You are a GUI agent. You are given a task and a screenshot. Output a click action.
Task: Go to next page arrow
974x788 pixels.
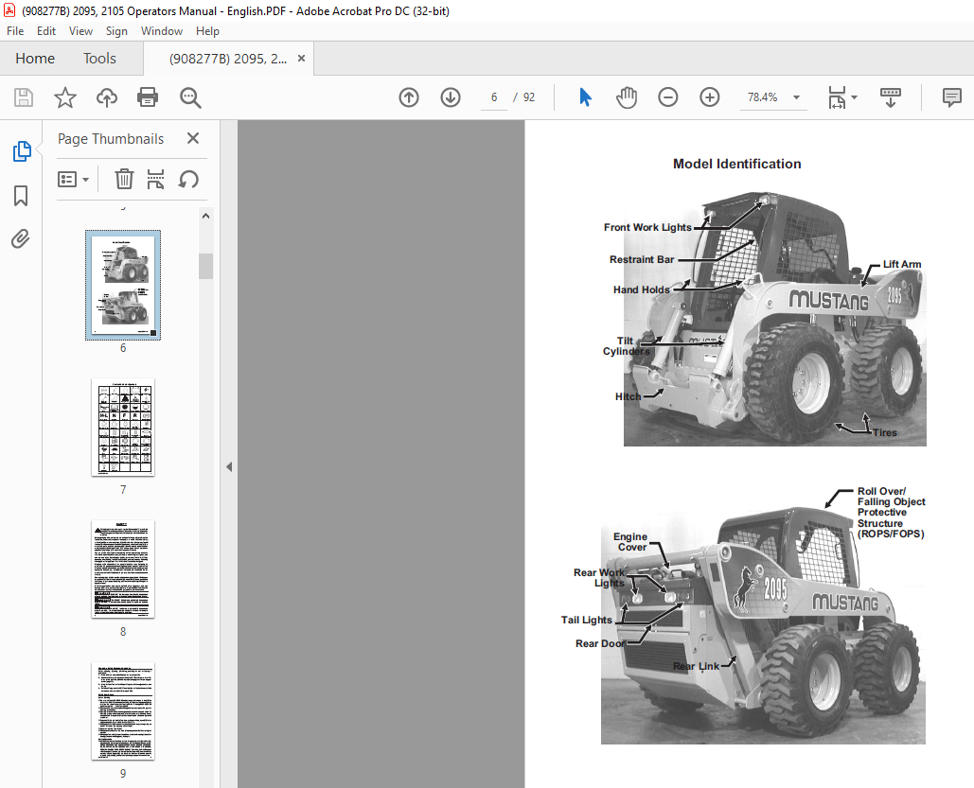pyautogui.click(x=451, y=97)
